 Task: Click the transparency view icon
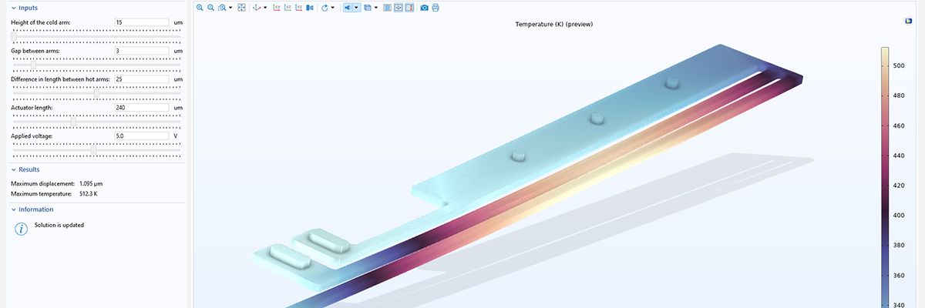click(x=368, y=8)
